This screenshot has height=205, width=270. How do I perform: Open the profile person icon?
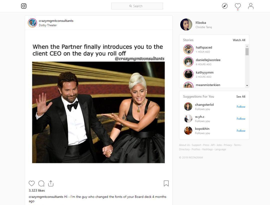click(x=251, y=6)
